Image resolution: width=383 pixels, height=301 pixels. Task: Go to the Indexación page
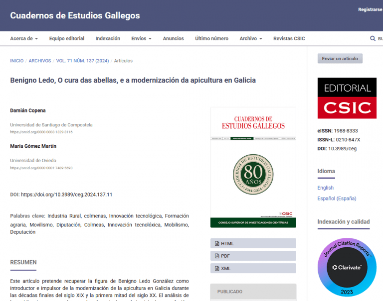[x=108, y=39]
